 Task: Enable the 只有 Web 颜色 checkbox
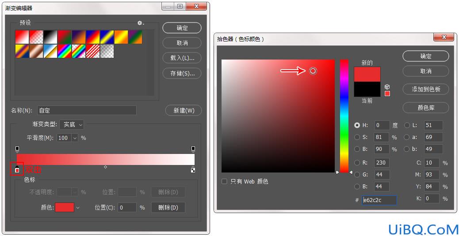point(225,181)
